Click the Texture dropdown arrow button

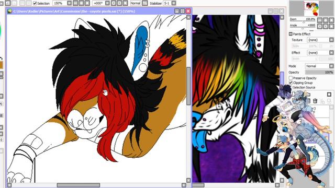(x=331, y=40)
